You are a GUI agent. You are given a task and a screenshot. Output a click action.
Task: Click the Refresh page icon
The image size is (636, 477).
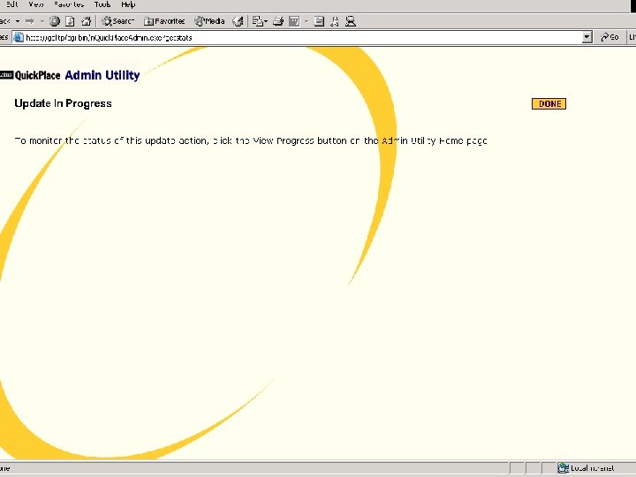70,21
